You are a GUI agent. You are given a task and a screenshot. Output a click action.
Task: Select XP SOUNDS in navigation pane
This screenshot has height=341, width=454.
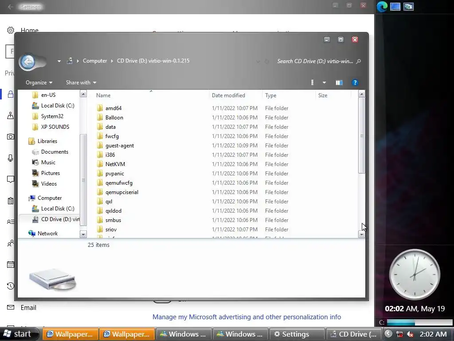pos(55,127)
